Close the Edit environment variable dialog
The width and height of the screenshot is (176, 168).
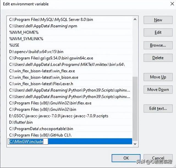coord(172,4)
